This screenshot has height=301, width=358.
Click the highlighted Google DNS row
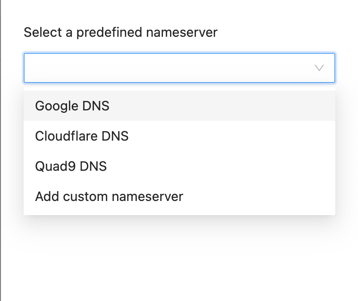[179, 106]
